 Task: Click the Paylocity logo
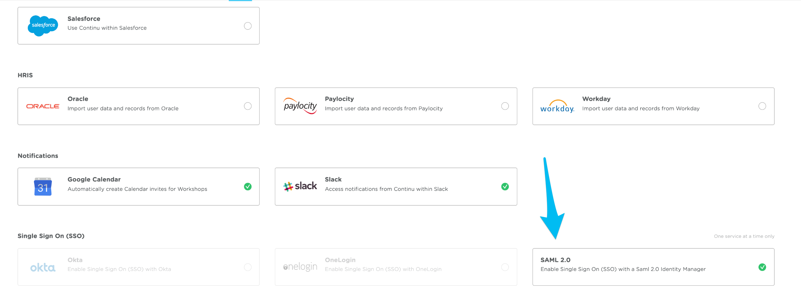point(300,106)
